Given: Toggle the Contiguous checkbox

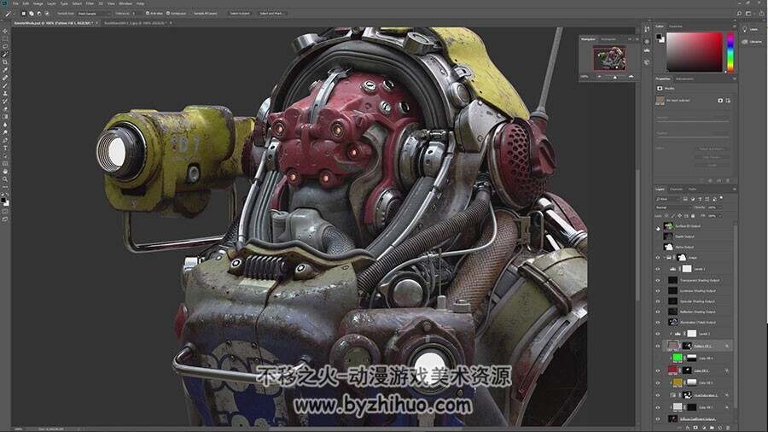Looking at the screenshot, I should (x=168, y=13).
